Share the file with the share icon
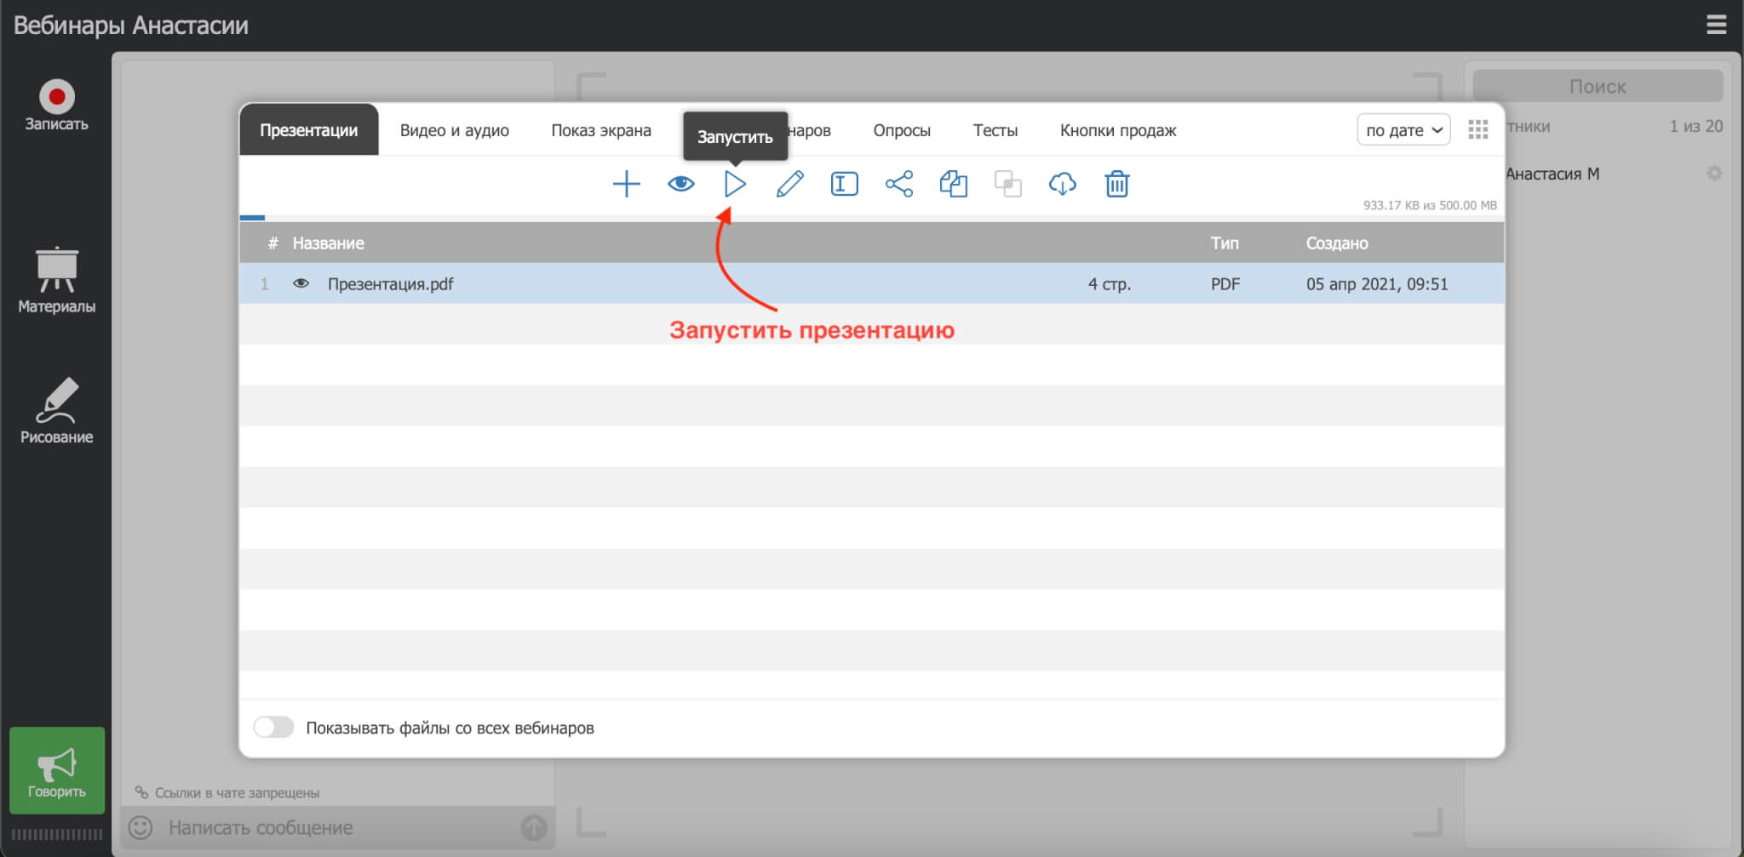Viewport: 1744px width, 857px height. tap(898, 184)
